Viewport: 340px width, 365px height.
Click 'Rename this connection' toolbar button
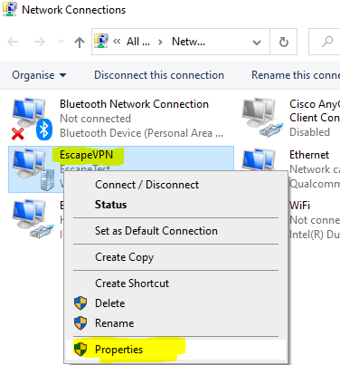click(x=296, y=75)
